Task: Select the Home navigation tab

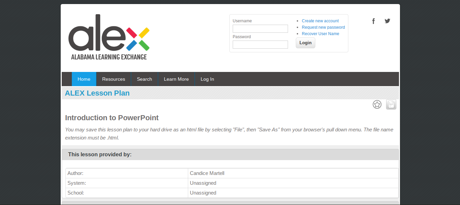Action: (84, 79)
